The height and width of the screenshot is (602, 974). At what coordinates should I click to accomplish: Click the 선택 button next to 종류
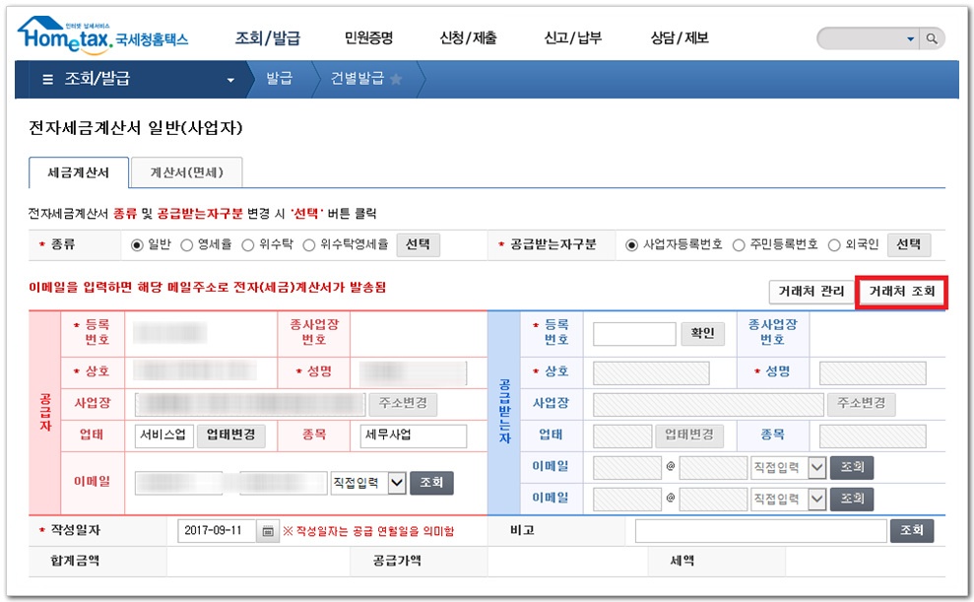click(x=417, y=244)
